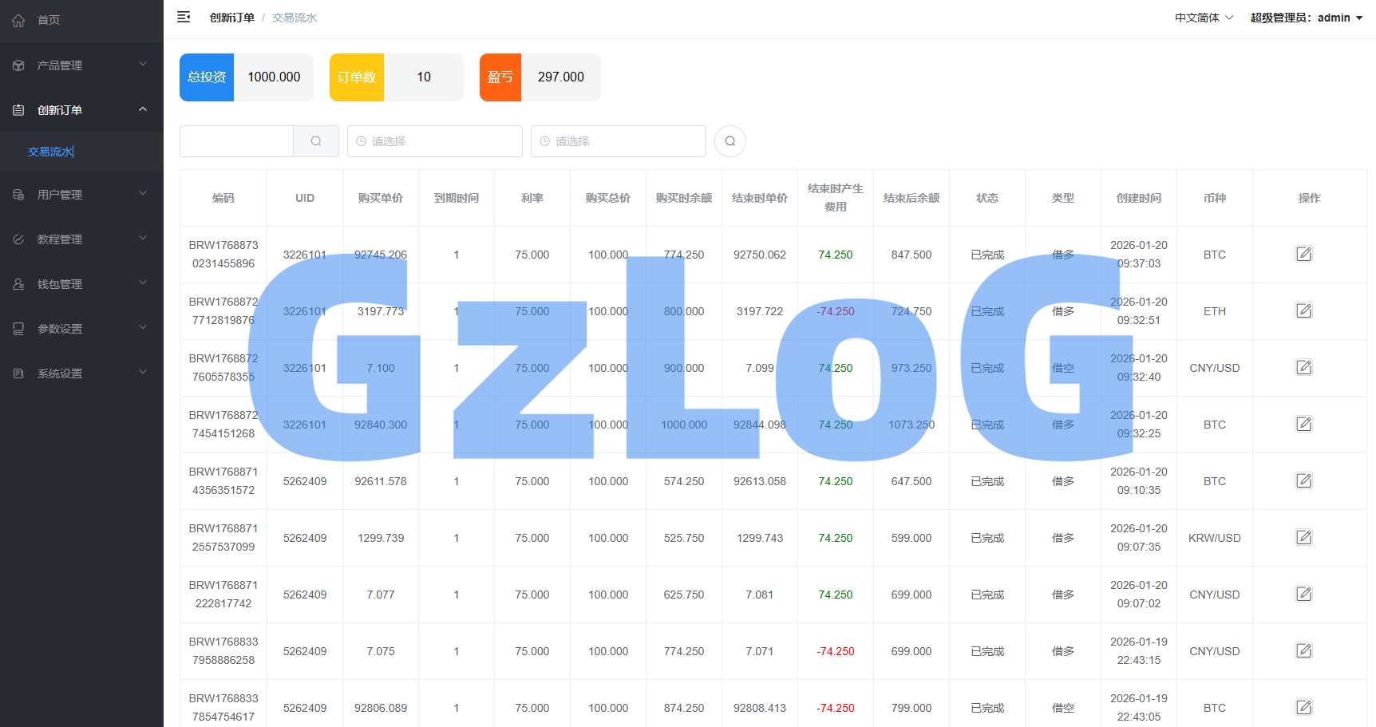Open the first 请选择 date picker
Image resolution: width=1376 pixels, height=727 pixels.
(435, 141)
